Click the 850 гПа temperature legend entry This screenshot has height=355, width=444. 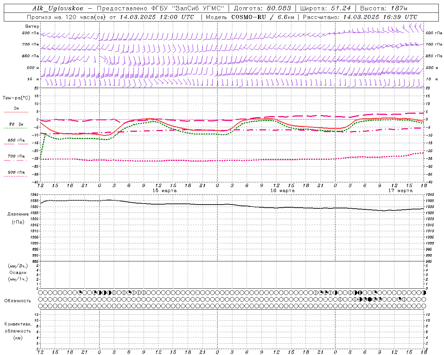tap(16, 140)
